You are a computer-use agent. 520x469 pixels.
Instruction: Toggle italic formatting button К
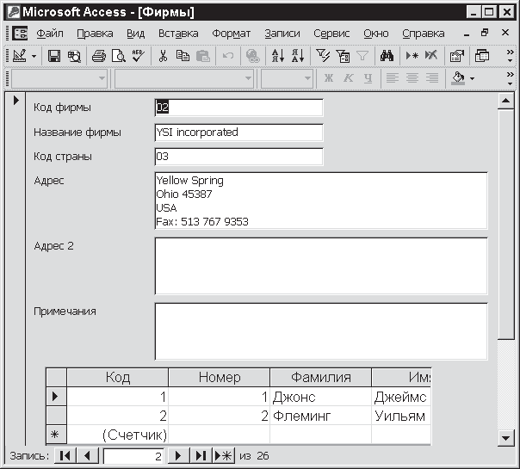click(349, 78)
